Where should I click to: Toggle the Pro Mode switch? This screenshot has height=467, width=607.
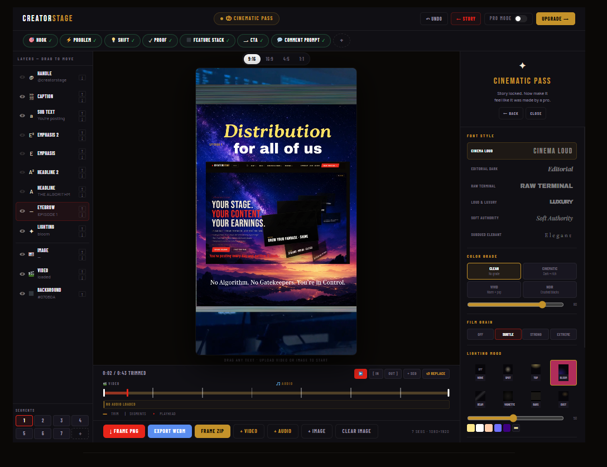point(521,18)
